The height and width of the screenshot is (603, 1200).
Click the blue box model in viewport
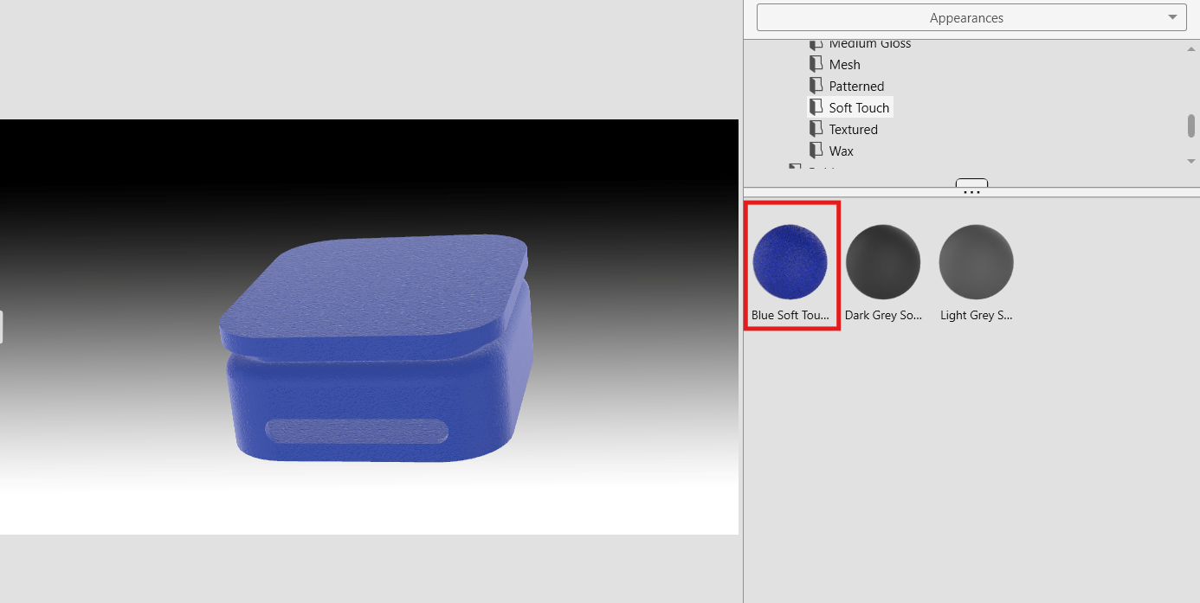pyautogui.click(x=377, y=349)
